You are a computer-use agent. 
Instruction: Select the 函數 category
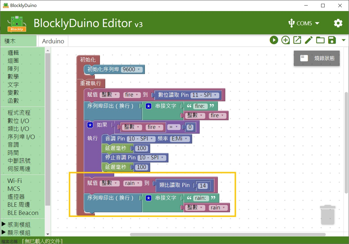pos(13,101)
